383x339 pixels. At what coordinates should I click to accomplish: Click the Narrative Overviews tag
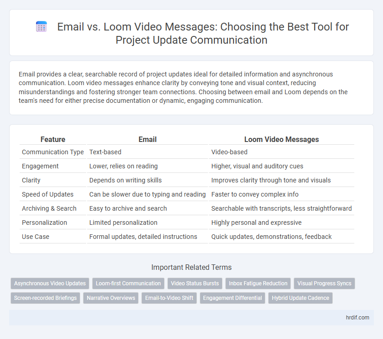[111, 298]
